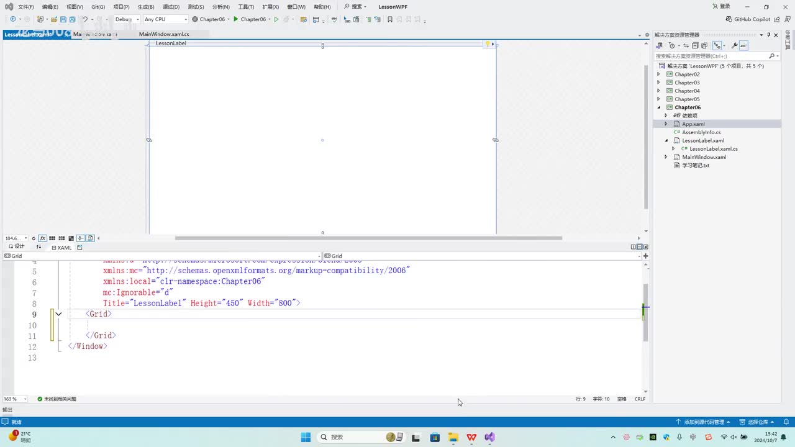Viewport: 795px width, 447px height.
Task: Pin the Solution Explorer panel
Action: [x=768, y=35]
